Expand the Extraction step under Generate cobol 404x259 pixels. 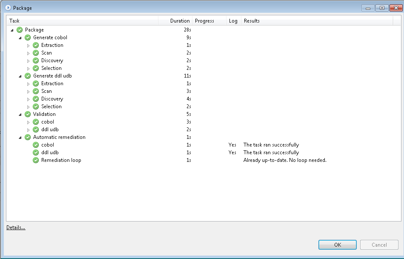coord(29,45)
